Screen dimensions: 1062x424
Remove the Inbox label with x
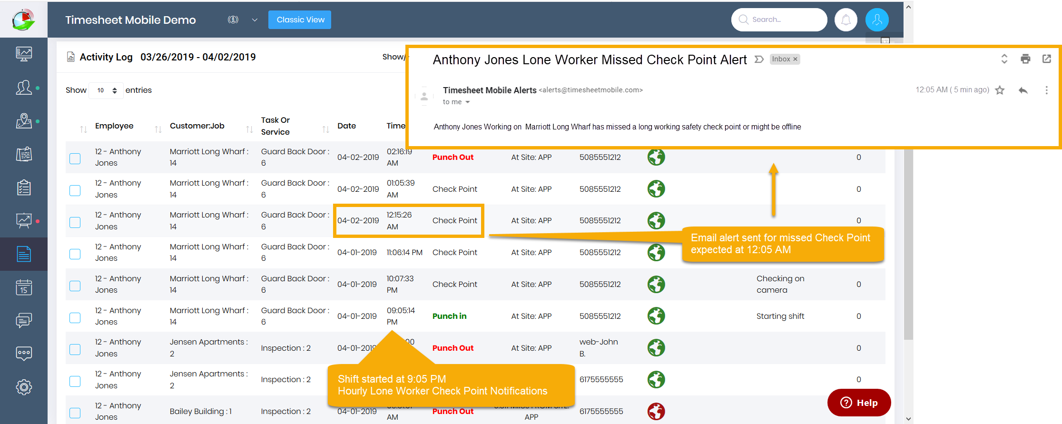[x=795, y=59]
